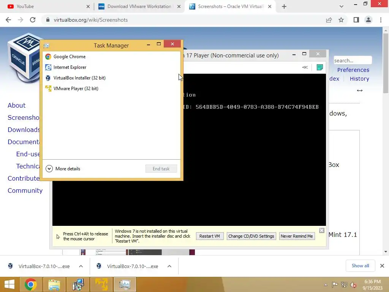389x292 pixels.
Task: Select VMware Player (32 bit) process
Action: 111,89
